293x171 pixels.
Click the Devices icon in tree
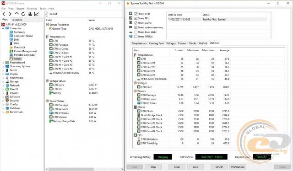[7, 93]
